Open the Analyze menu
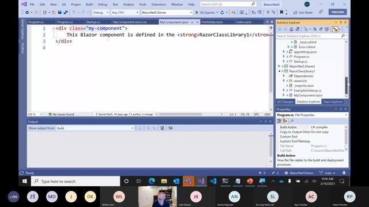The height and width of the screenshot is (207, 369). pyautogui.click(x=129, y=5)
